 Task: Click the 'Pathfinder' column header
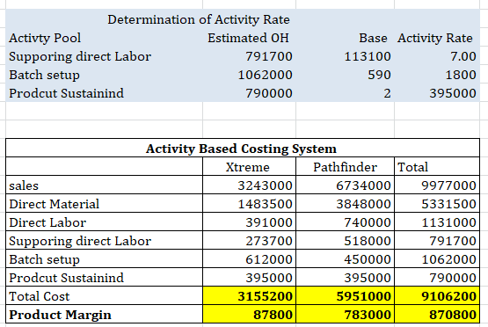coord(346,167)
